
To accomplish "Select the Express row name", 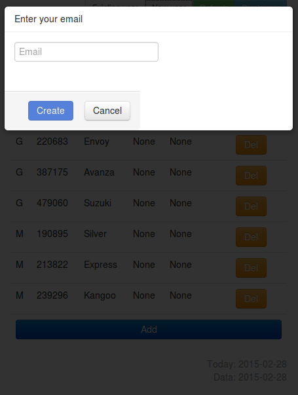I will (x=100, y=265).
